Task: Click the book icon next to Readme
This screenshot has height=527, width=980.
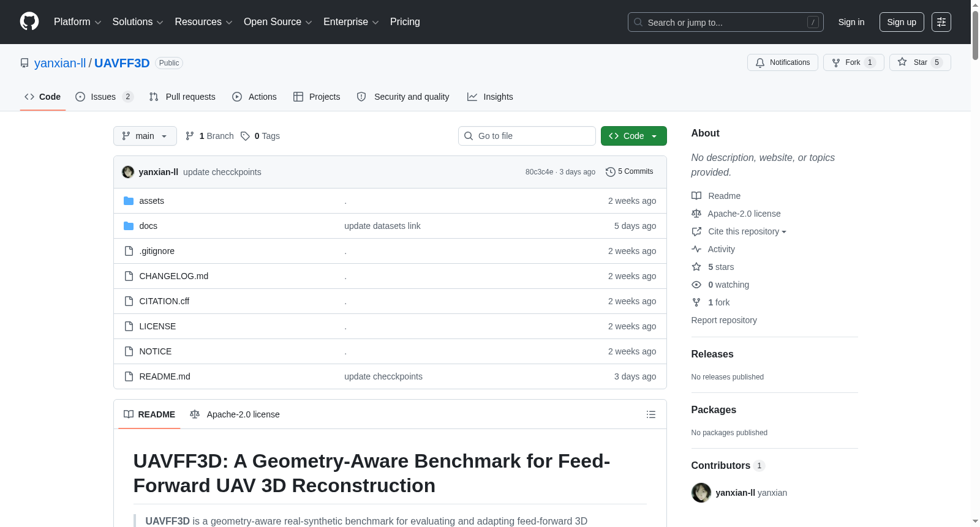Action: coord(696,196)
